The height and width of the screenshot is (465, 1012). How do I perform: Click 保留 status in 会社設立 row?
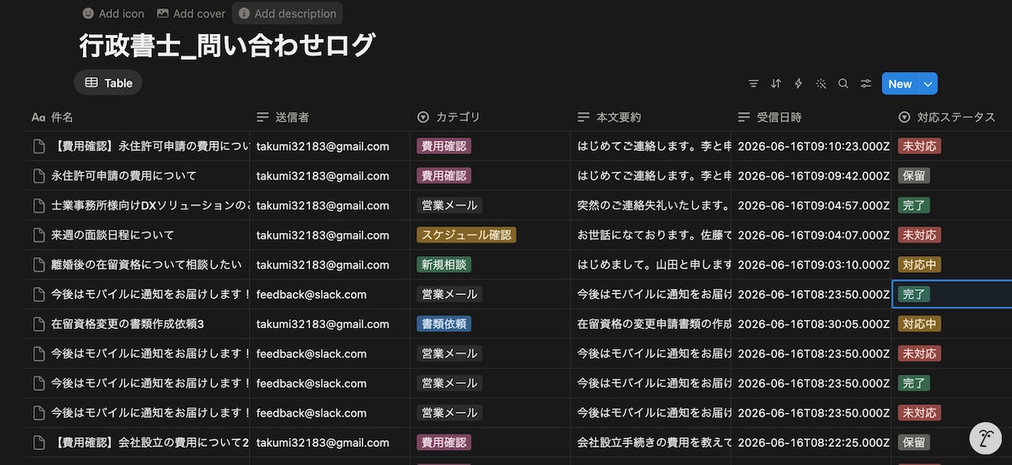[x=913, y=443]
